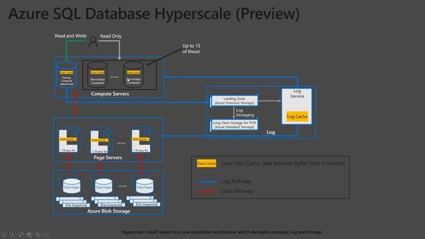Click the Log Cache yellow box
This screenshot has height=239, width=425.
click(297, 117)
